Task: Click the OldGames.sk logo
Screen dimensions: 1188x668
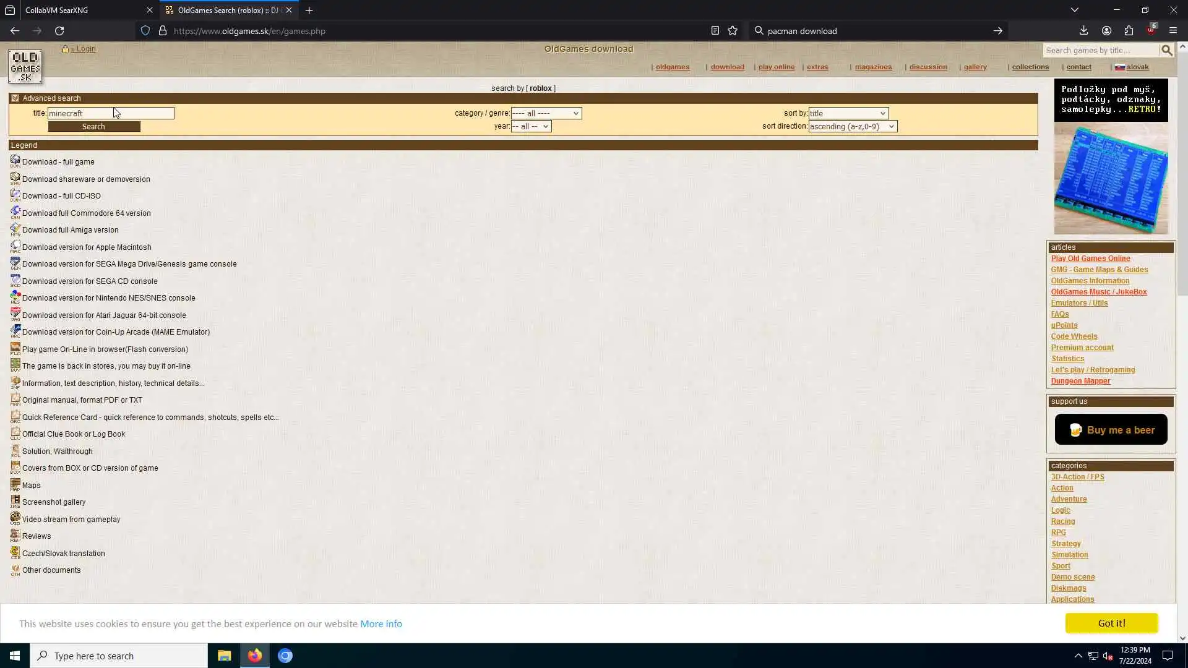Action: pos(25,66)
